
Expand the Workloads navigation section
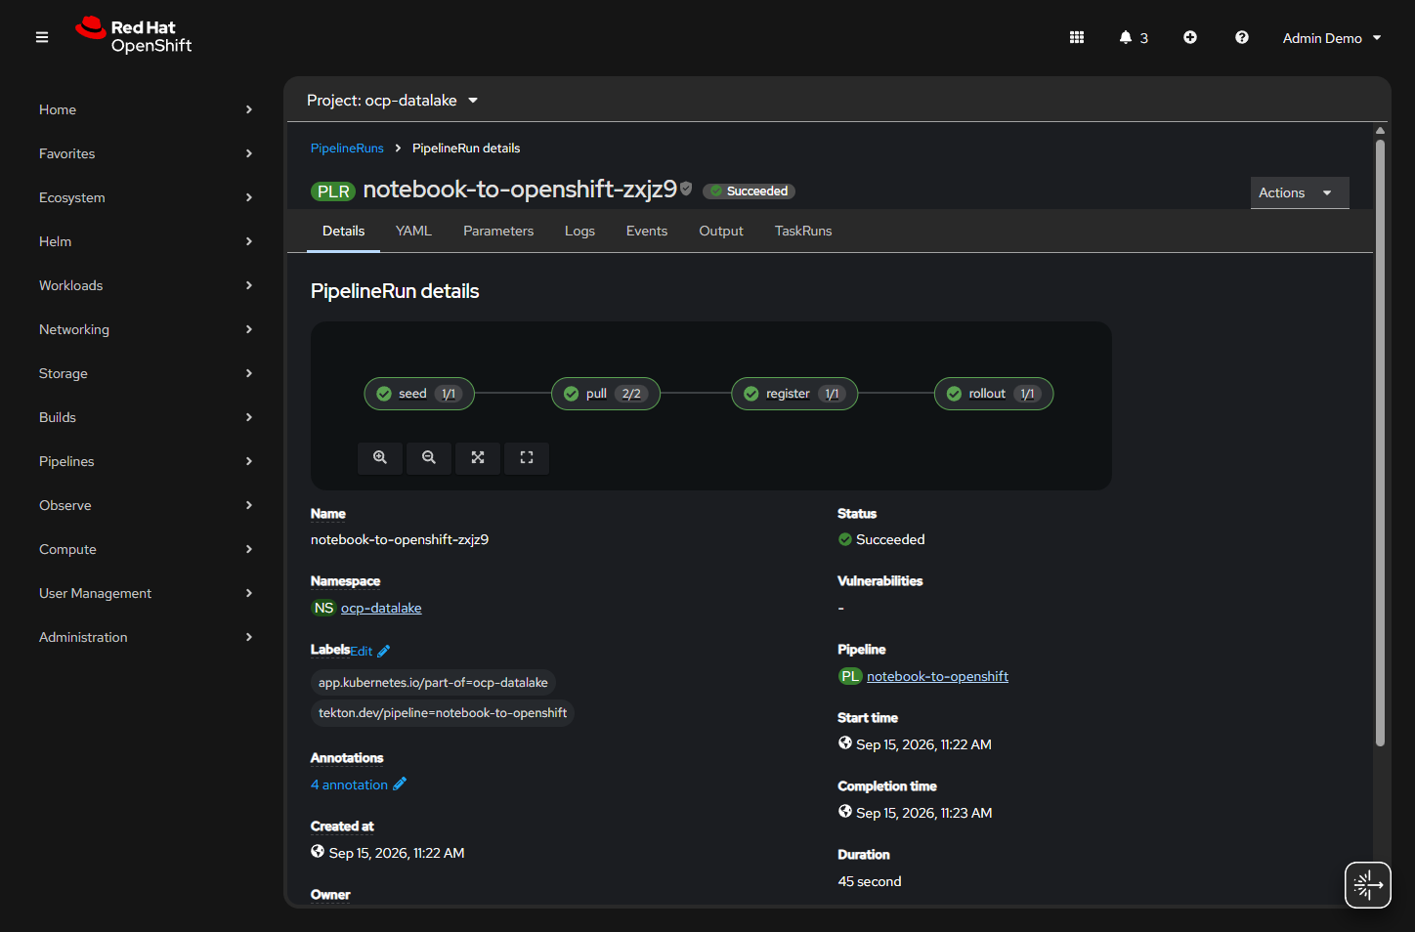(146, 285)
